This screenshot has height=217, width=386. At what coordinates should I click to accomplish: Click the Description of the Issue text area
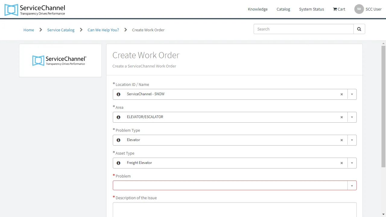(x=235, y=210)
